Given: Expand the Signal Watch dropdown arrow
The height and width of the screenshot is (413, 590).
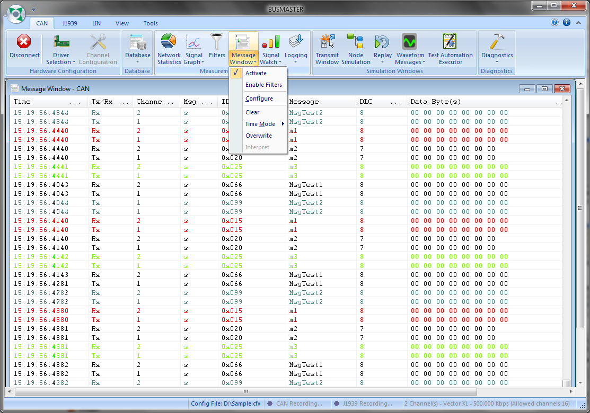Looking at the screenshot, I should [x=280, y=62].
